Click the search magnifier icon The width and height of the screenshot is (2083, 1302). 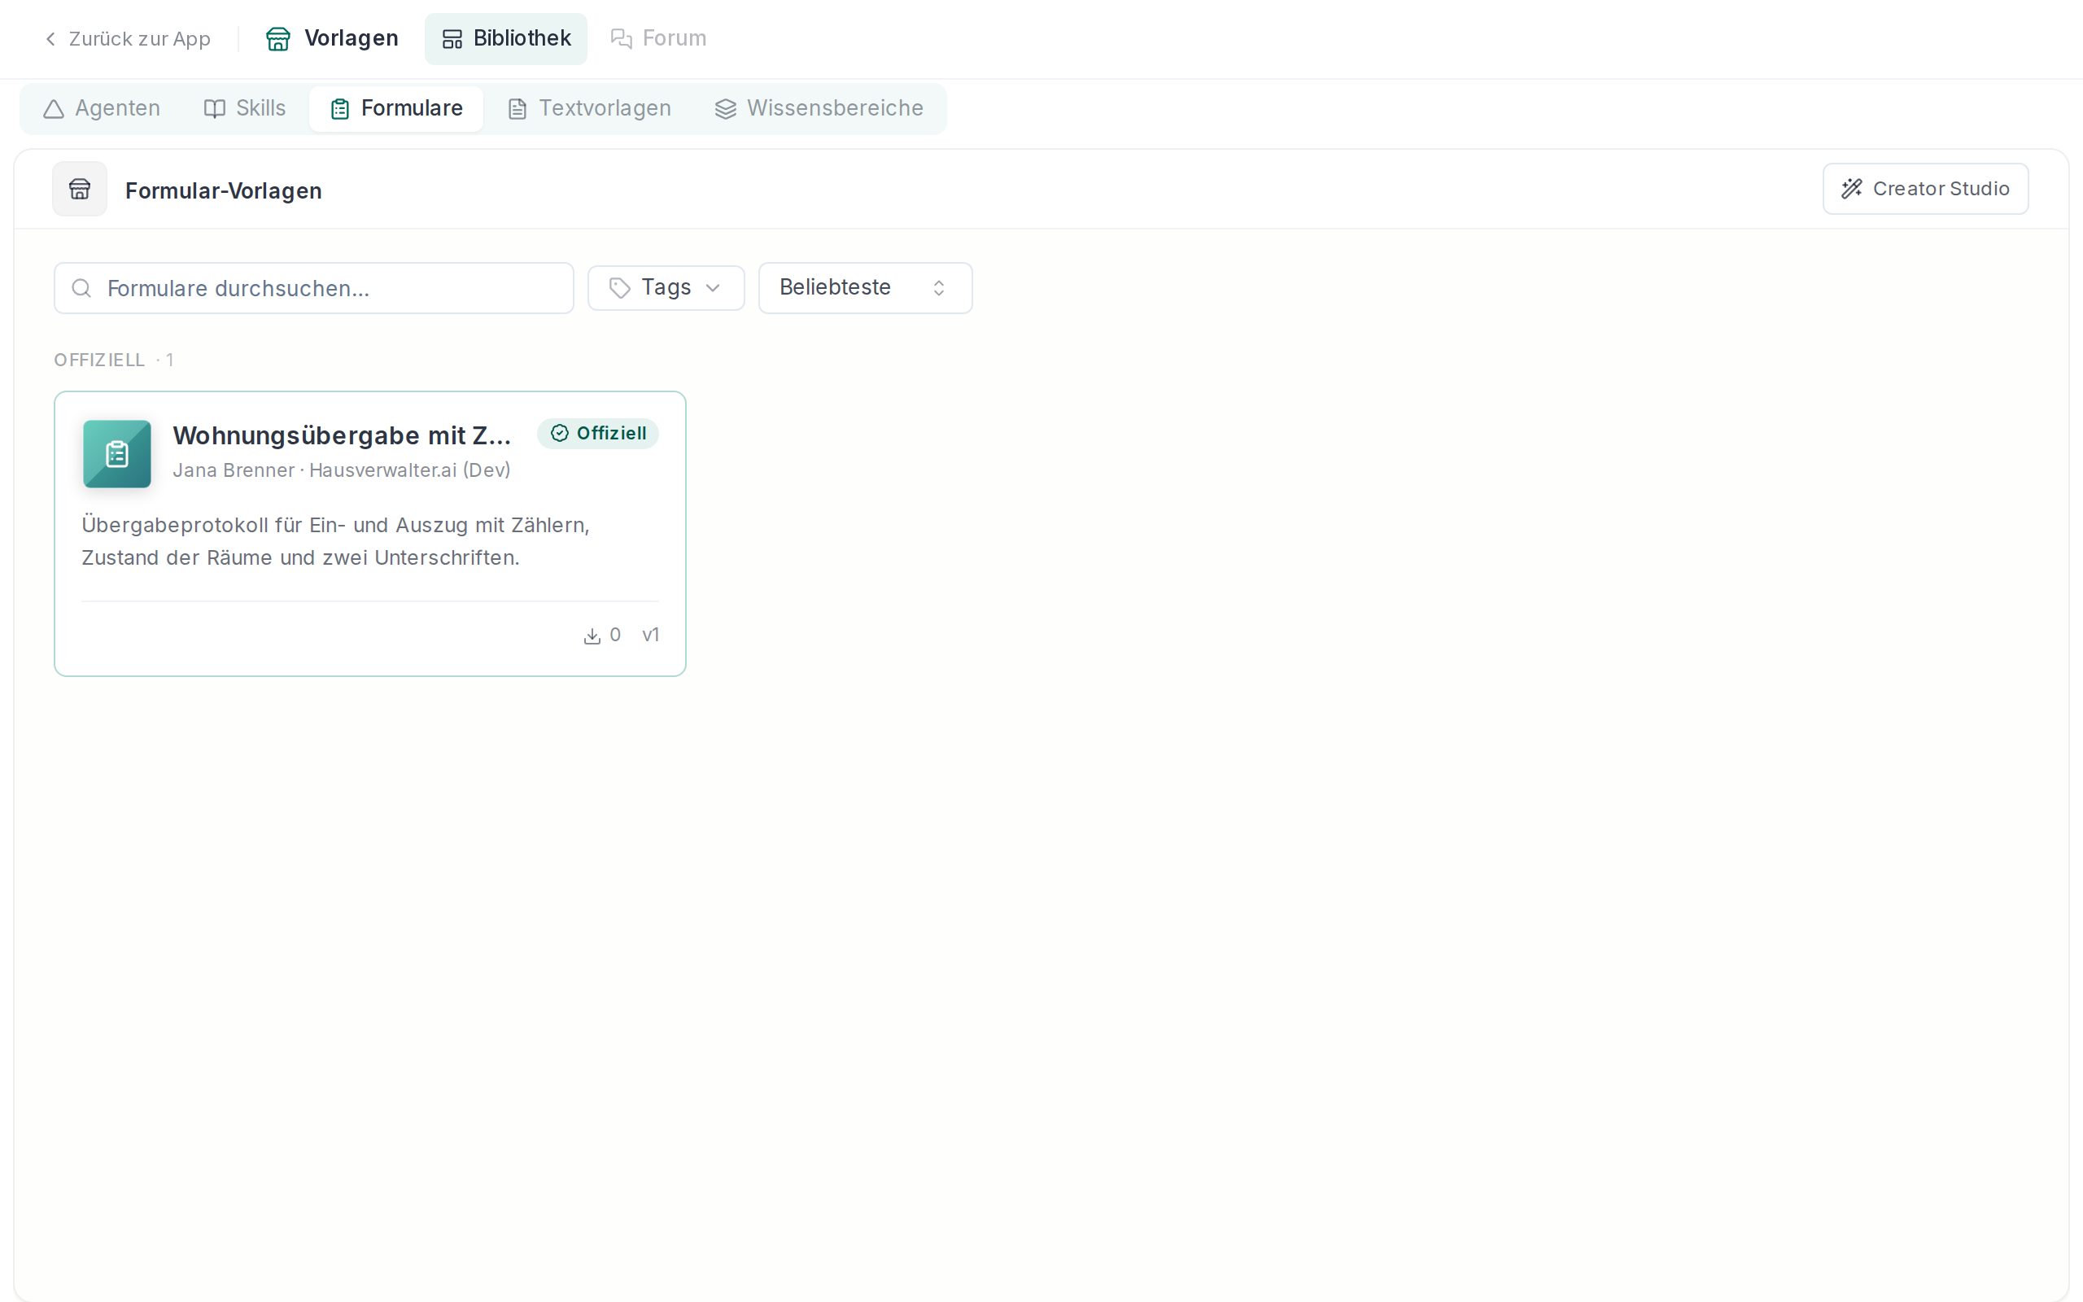81,288
